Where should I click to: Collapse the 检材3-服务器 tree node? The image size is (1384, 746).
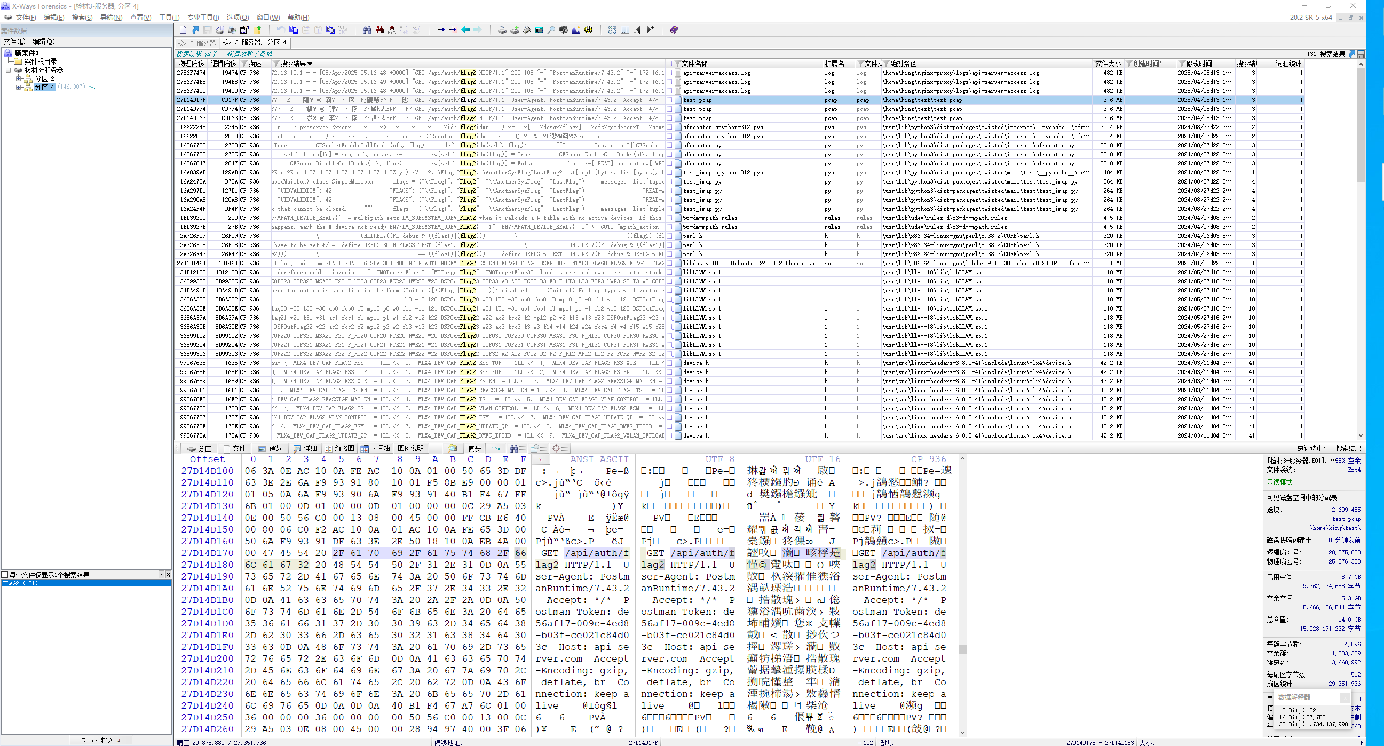(9, 70)
